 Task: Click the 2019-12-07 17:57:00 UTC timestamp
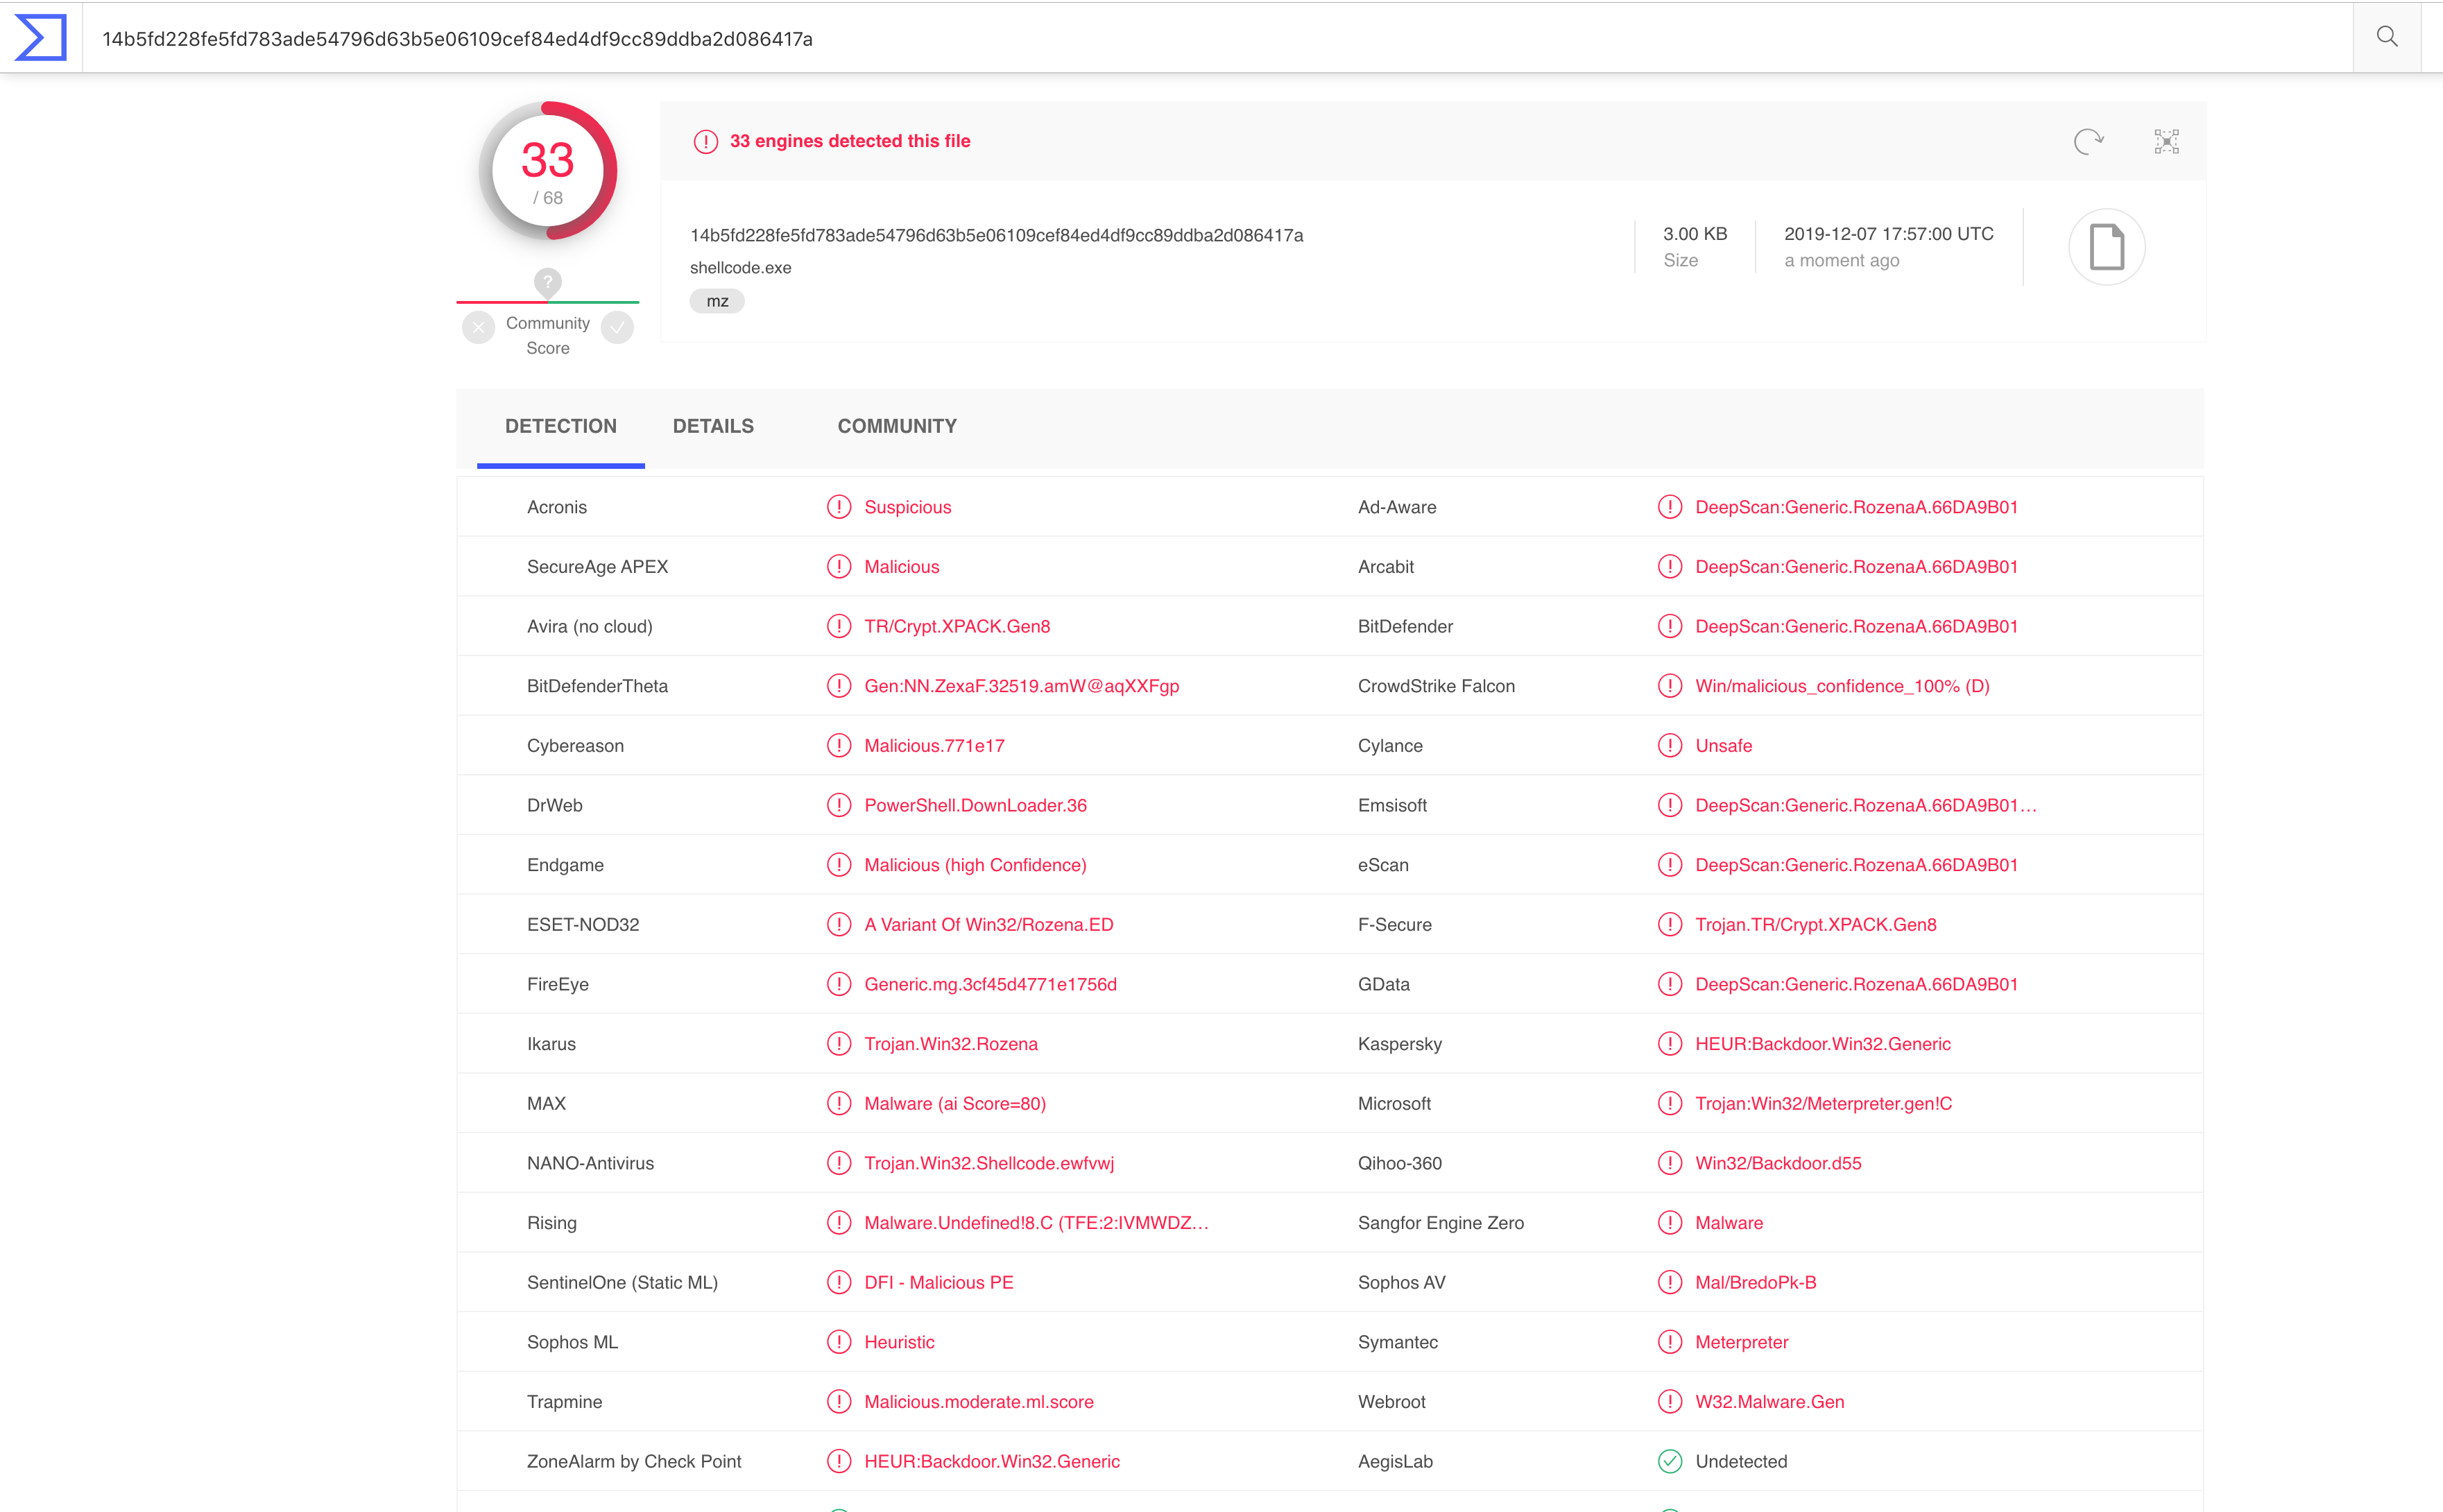pos(1889,234)
